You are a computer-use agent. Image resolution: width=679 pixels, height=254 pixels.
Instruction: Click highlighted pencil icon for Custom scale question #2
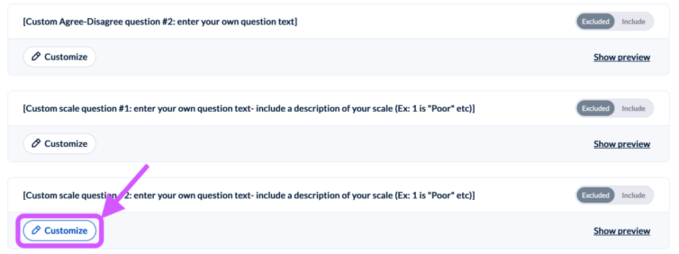[x=36, y=230]
